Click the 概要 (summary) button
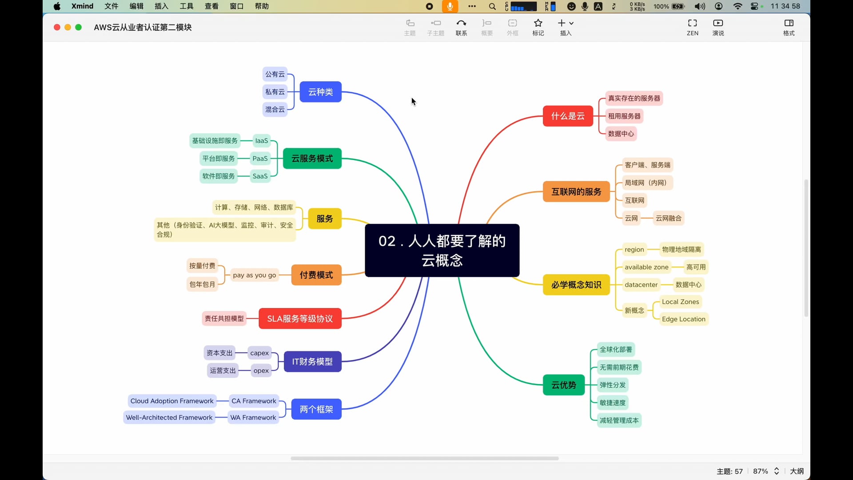Image resolution: width=853 pixels, height=480 pixels. pyautogui.click(x=487, y=27)
